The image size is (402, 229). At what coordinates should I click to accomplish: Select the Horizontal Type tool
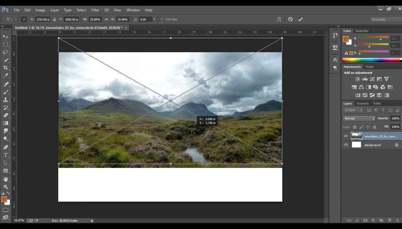click(x=6, y=155)
